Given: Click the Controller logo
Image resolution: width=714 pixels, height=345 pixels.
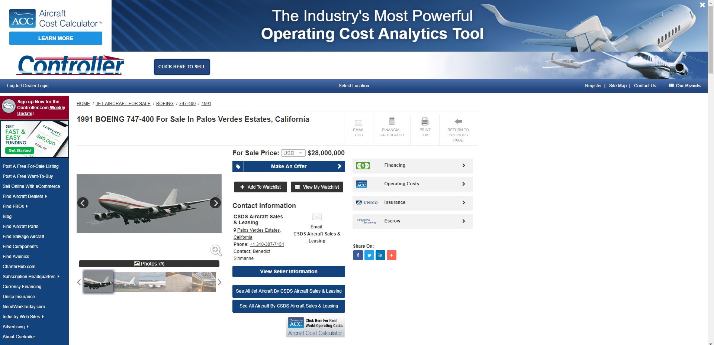Looking at the screenshot, I should pos(71,65).
